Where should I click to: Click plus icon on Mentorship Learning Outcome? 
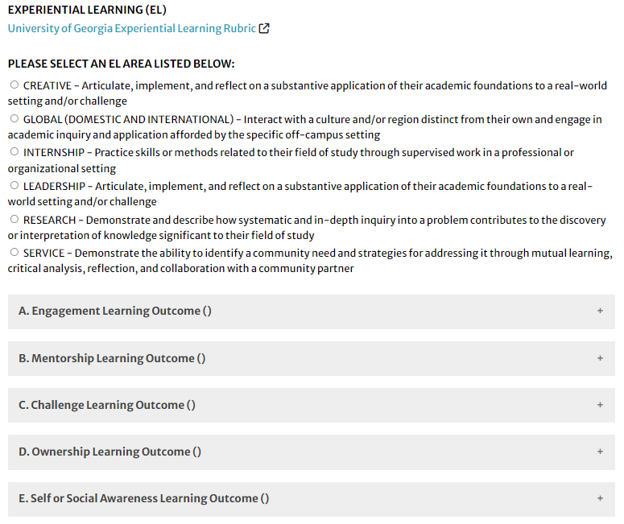(x=600, y=358)
